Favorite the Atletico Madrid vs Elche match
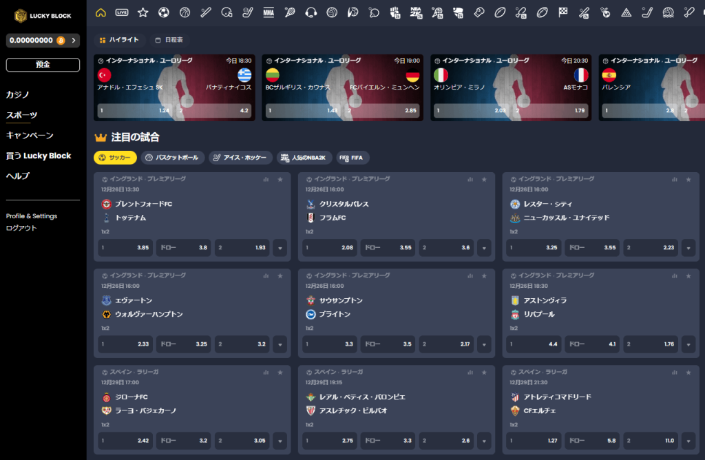The image size is (705, 460). pos(688,373)
